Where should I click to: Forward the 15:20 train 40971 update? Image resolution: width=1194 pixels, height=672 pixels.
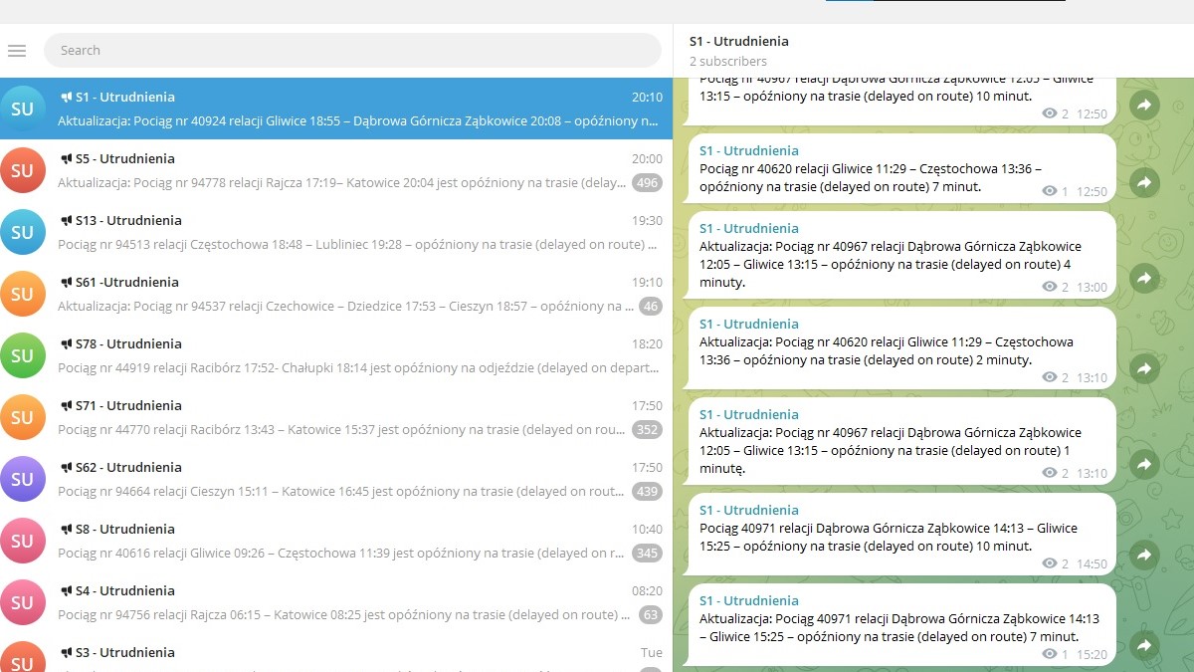point(1144,645)
